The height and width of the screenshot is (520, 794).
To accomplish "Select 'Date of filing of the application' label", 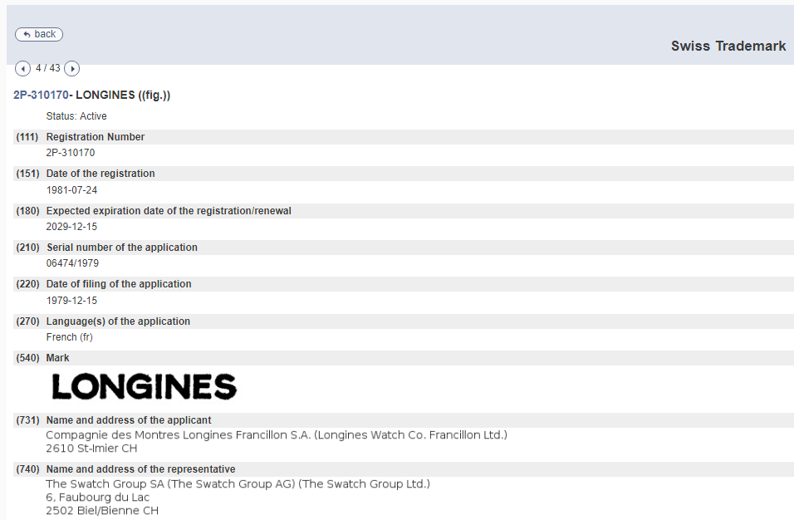I will 119,283.
